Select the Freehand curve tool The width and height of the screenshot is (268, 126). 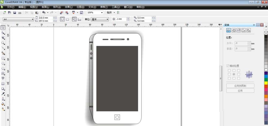tap(3, 48)
